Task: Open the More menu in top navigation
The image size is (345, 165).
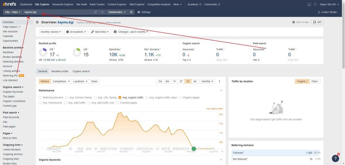Action: click(x=177, y=4)
